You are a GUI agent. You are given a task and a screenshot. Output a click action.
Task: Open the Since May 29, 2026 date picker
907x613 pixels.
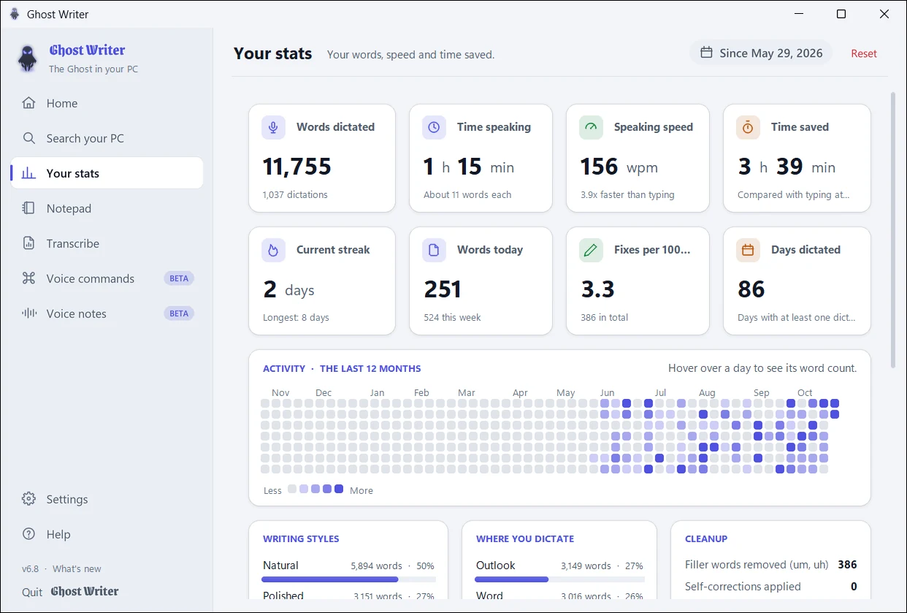[x=761, y=53]
